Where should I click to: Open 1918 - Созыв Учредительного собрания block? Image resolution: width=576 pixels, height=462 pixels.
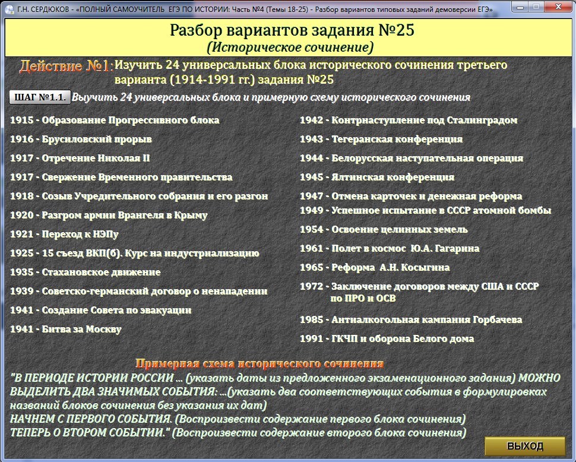(x=139, y=196)
